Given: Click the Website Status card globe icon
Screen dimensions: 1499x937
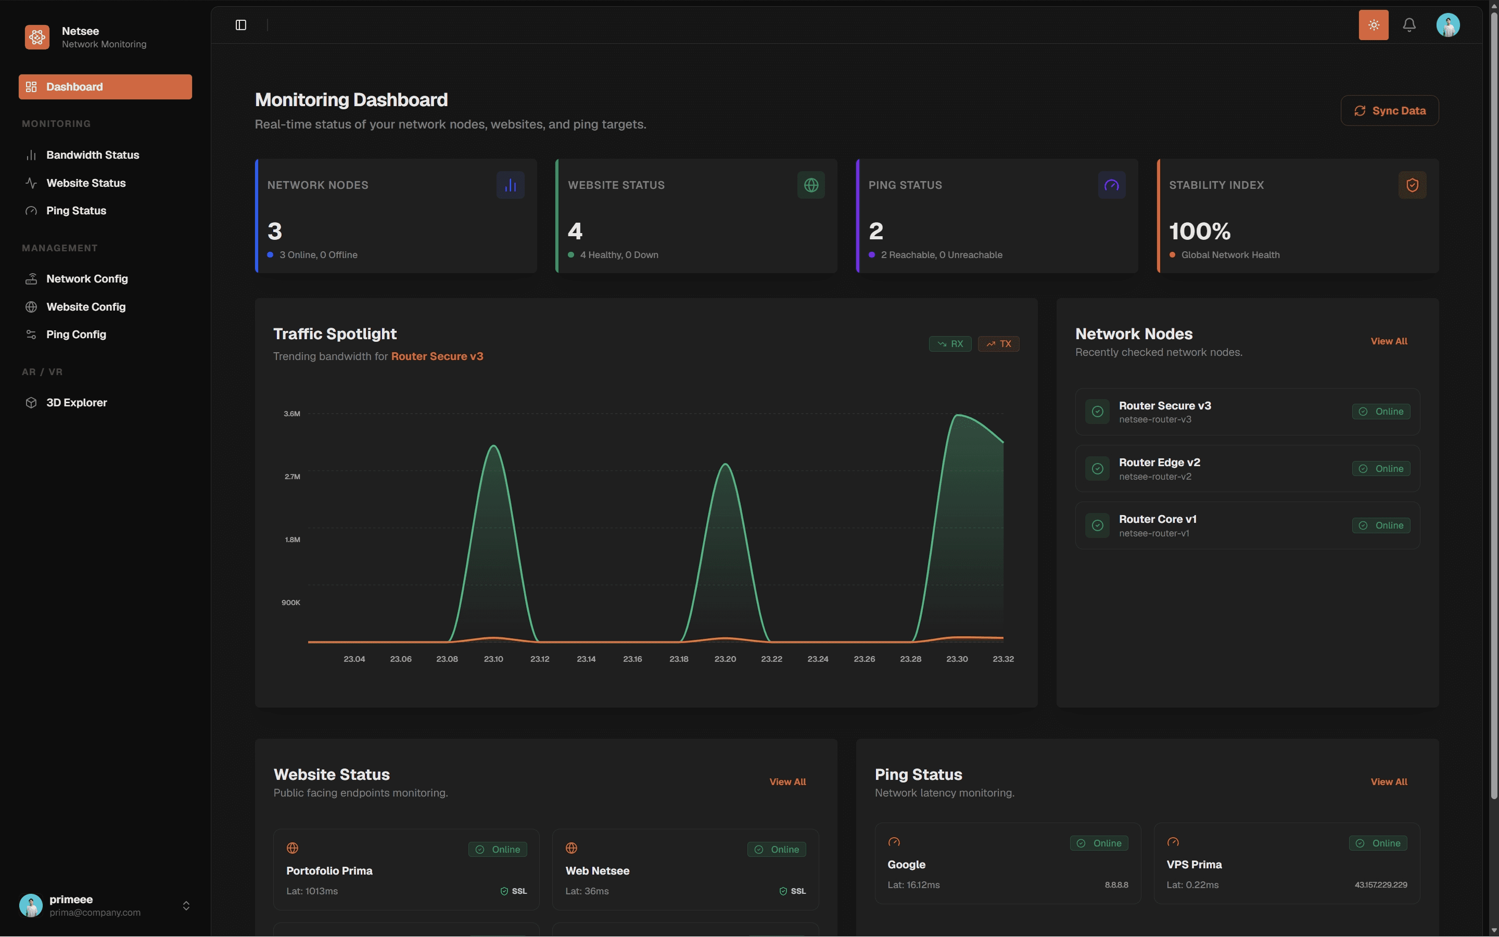Looking at the screenshot, I should 811,185.
